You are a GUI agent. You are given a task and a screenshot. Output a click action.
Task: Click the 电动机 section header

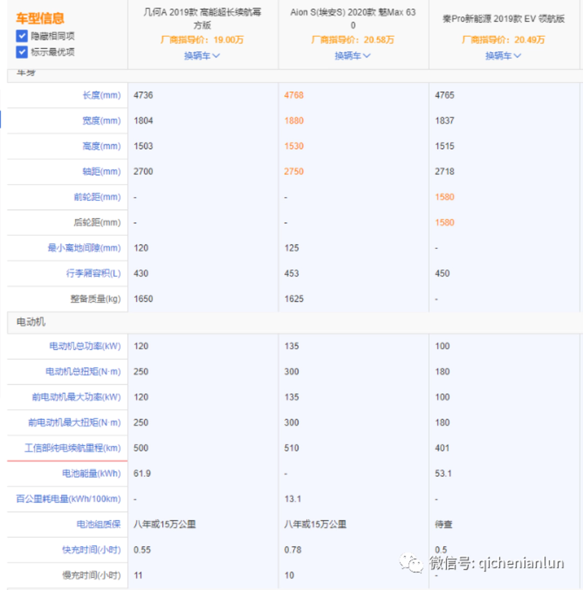click(31, 322)
